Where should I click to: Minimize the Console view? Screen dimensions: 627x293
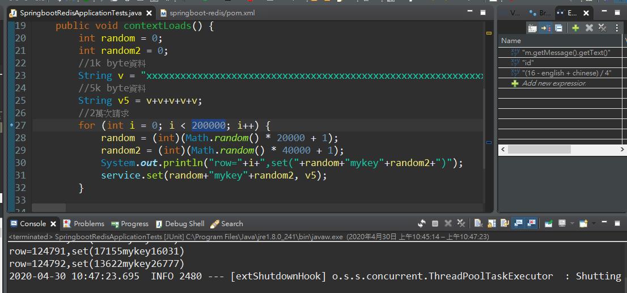(x=604, y=222)
